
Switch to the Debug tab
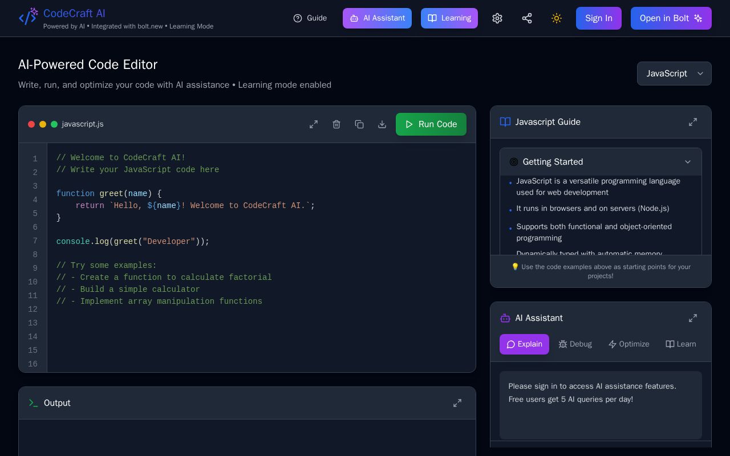[x=575, y=344]
